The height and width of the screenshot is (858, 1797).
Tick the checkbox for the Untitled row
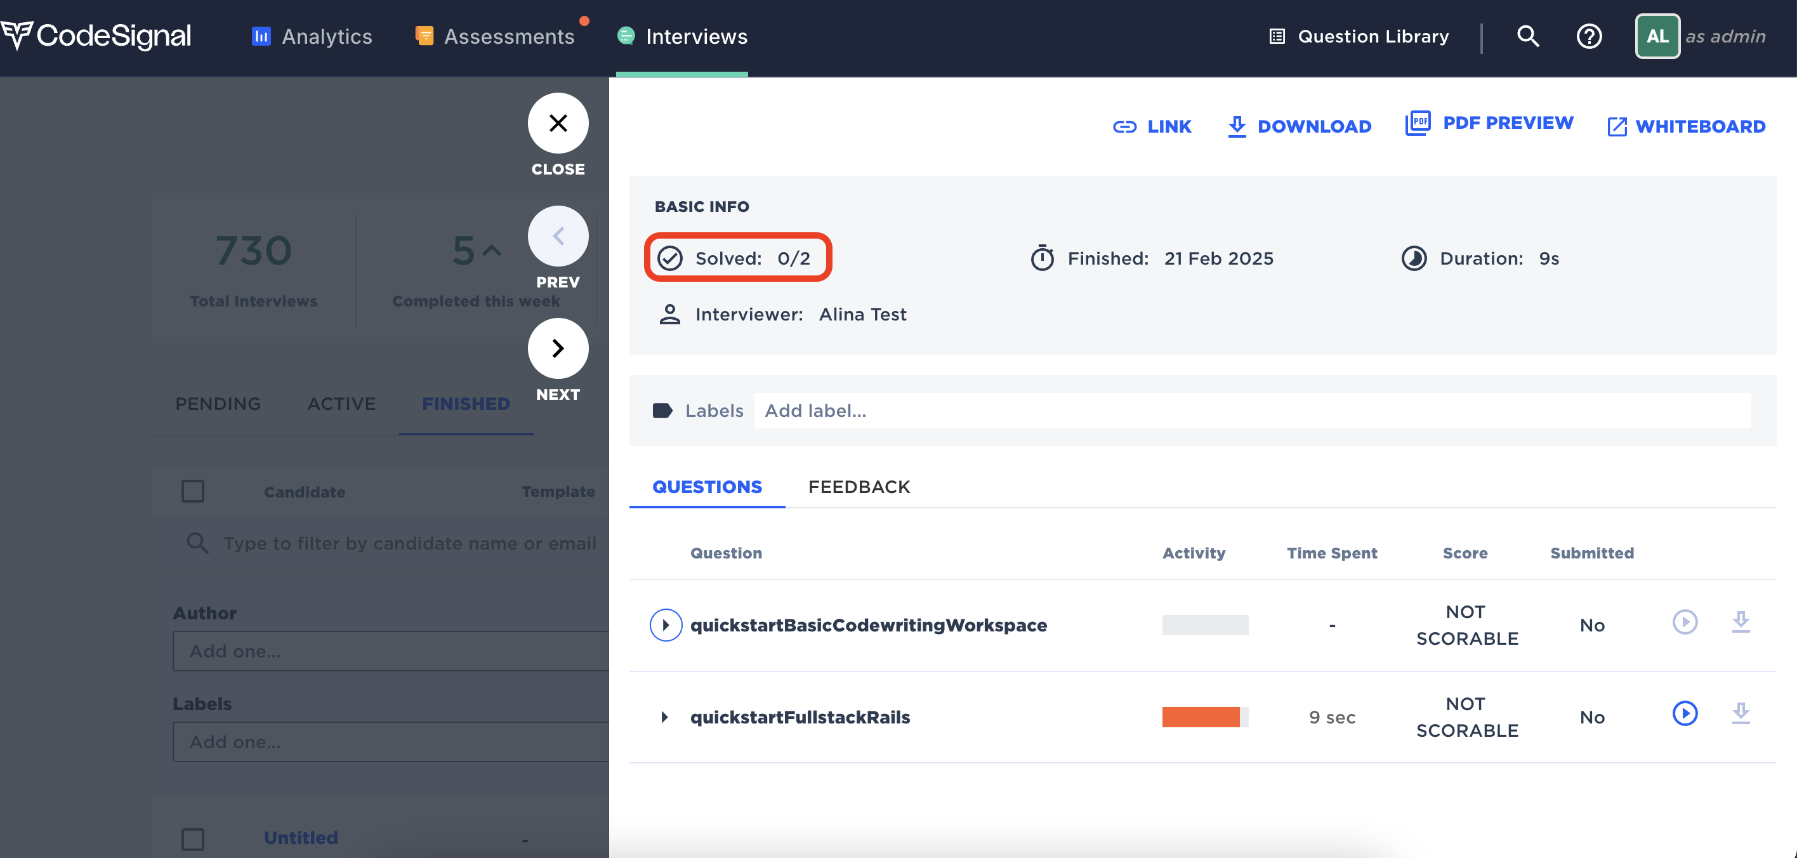point(192,839)
